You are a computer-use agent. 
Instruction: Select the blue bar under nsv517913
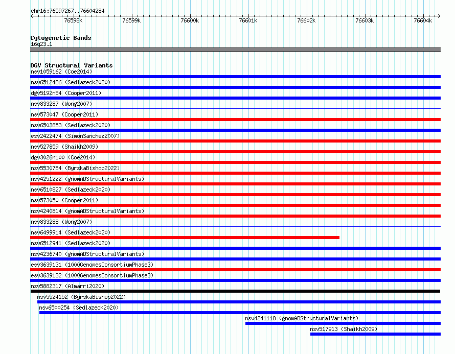tap(375, 334)
